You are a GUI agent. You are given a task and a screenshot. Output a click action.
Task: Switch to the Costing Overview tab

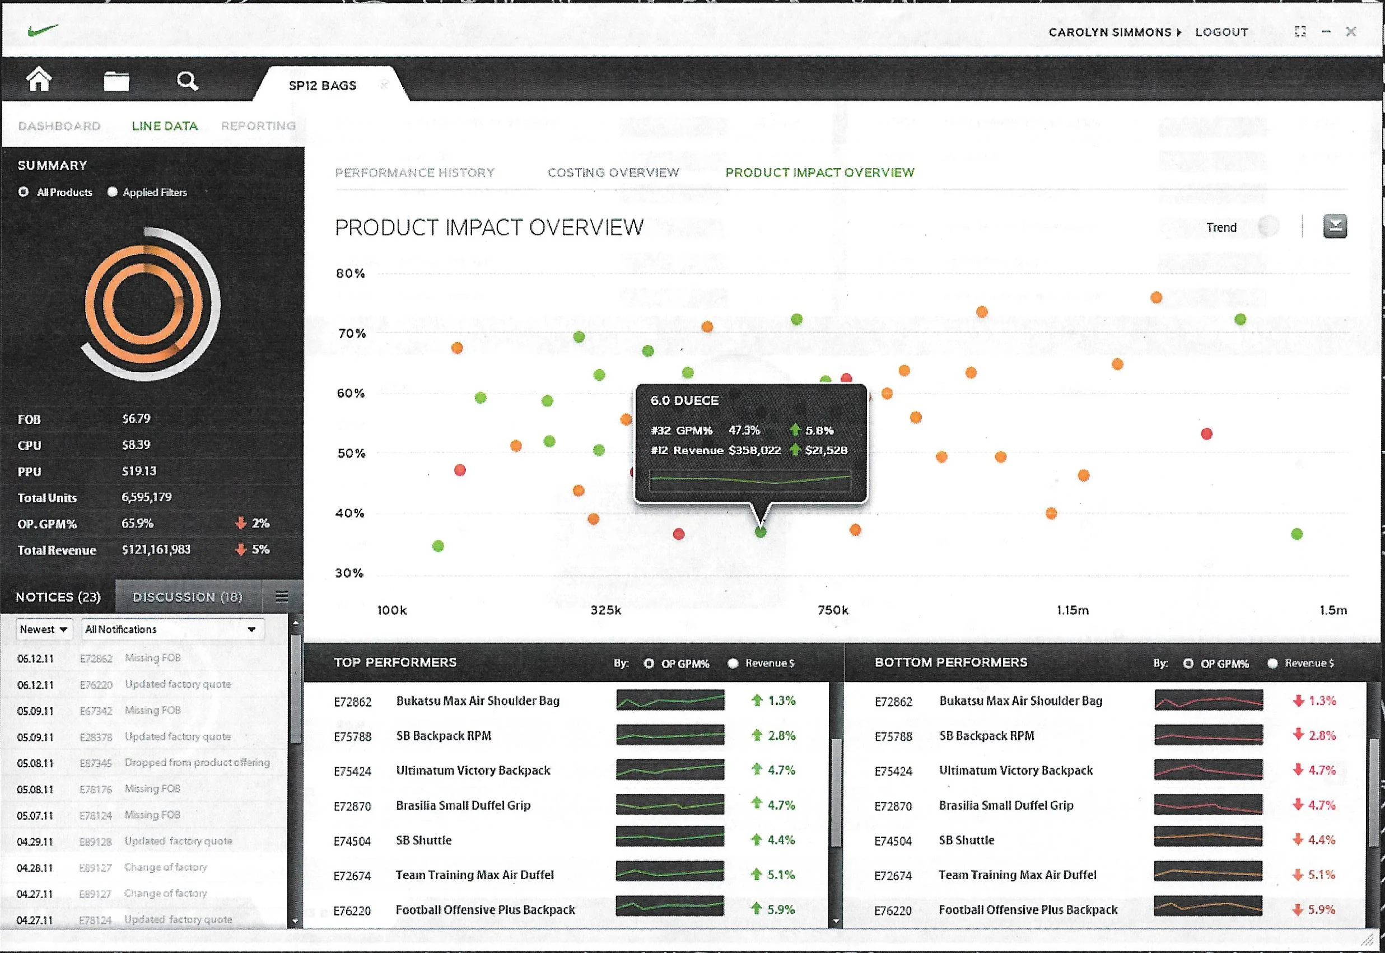pyautogui.click(x=613, y=172)
